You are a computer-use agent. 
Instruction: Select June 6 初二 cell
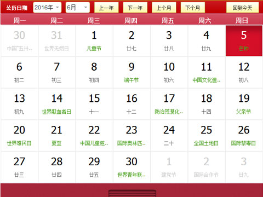pos(19,72)
